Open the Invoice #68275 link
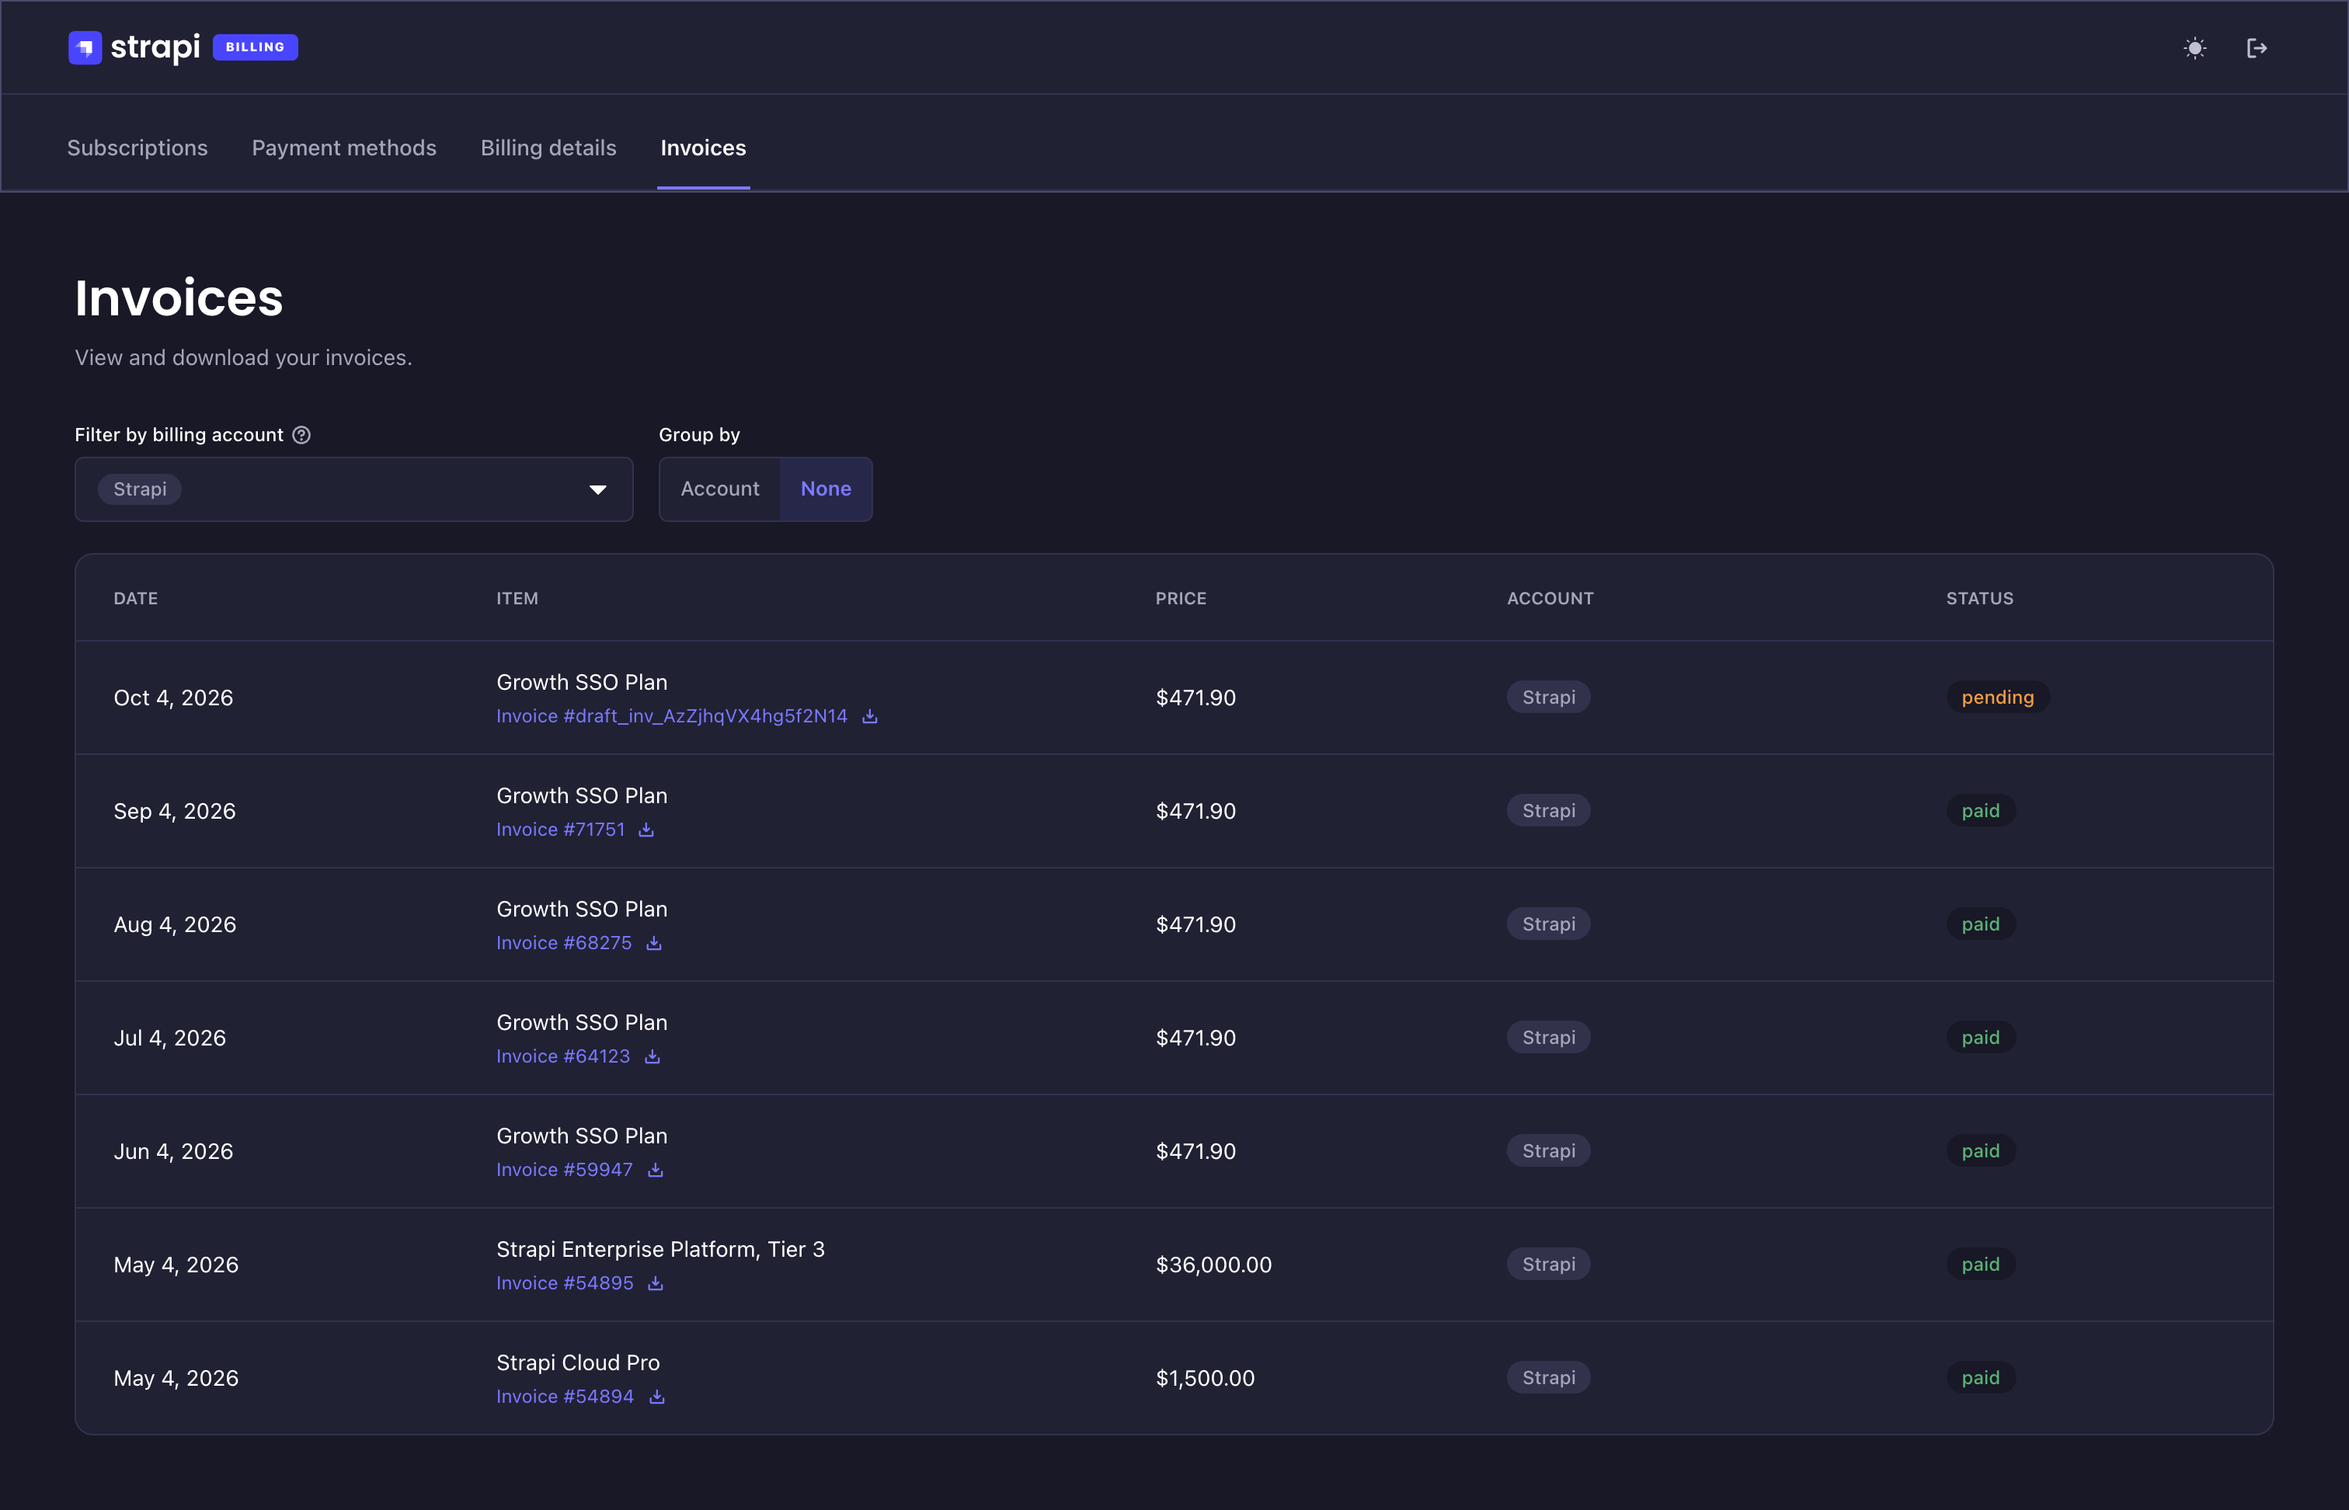The image size is (2349, 1510). (564, 943)
